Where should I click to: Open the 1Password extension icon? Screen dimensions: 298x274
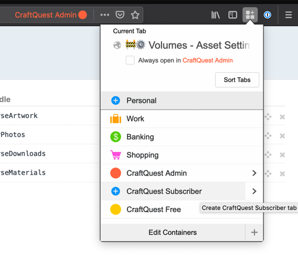pyautogui.click(x=268, y=15)
